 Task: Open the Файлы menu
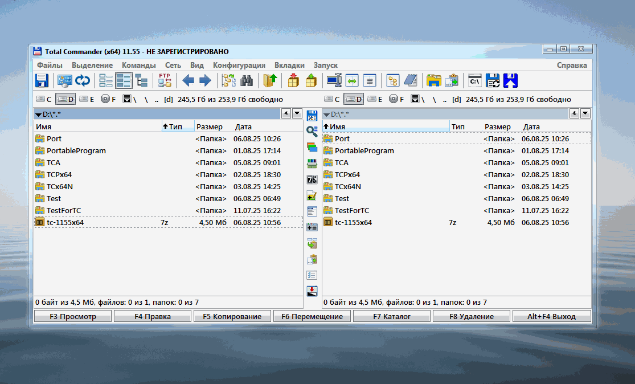click(x=50, y=65)
